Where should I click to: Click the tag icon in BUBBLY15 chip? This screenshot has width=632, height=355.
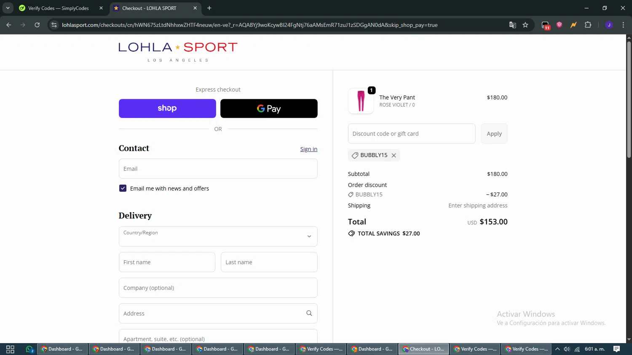point(355,155)
